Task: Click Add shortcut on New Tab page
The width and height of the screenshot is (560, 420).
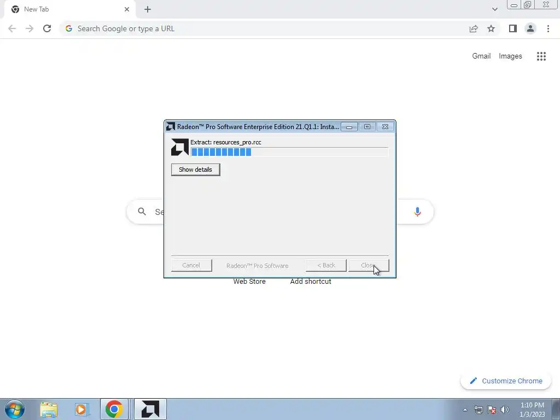Action: click(311, 282)
